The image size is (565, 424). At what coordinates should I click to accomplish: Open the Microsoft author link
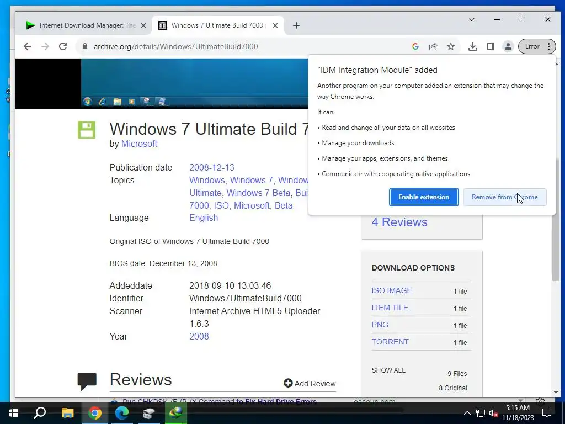(x=139, y=144)
